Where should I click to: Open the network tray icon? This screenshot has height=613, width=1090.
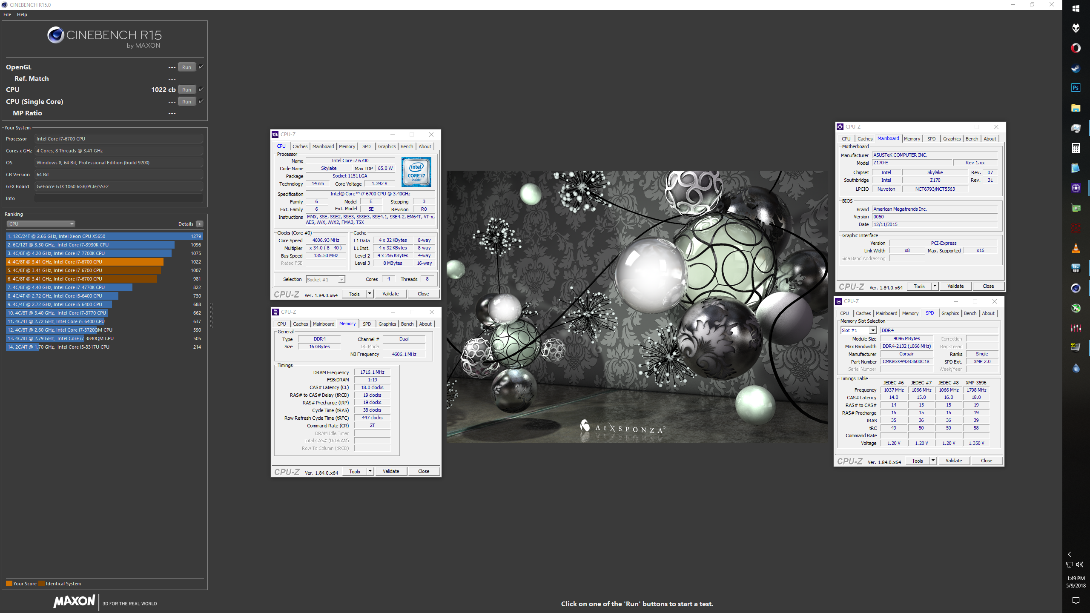[1070, 565]
